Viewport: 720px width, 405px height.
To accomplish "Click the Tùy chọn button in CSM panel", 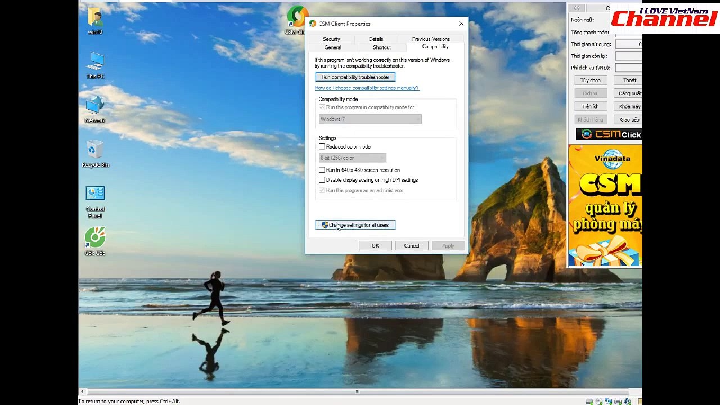I will (x=591, y=80).
